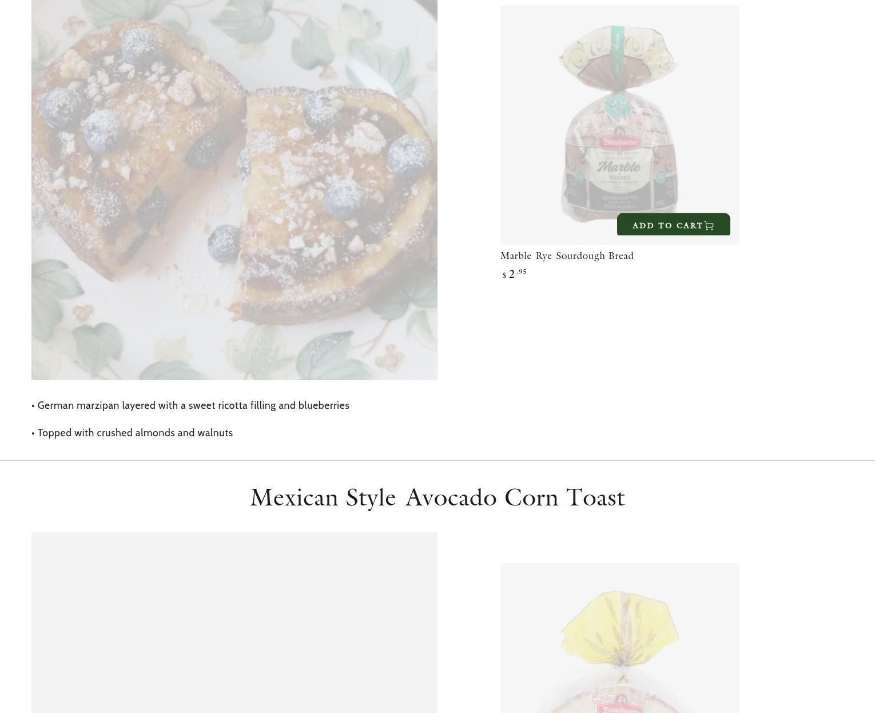The image size is (875, 713).
Task: Click the cart icon in Add to Cart
Action: (709, 226)
